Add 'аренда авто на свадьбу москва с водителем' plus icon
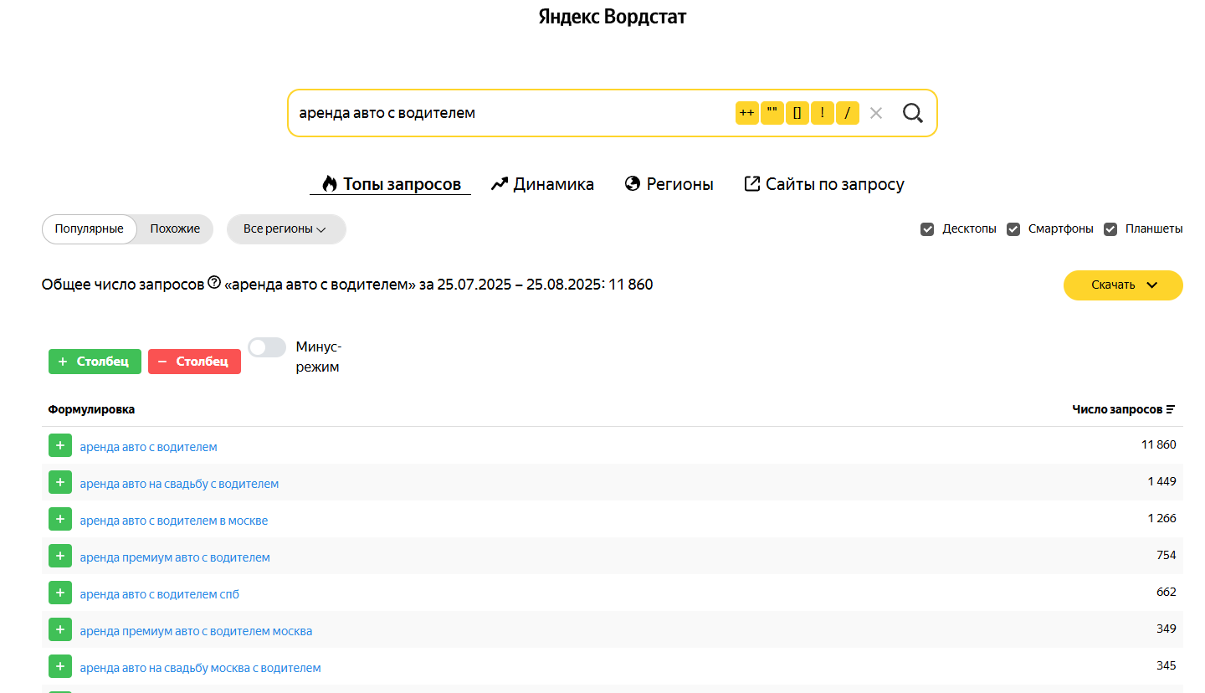This screenshot has width=1205, height=693. tap(59, 667)
